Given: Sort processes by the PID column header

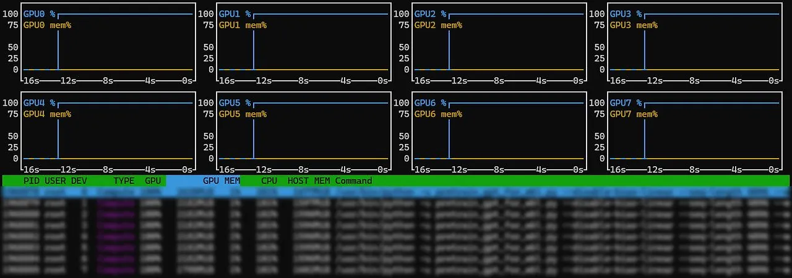Looking at the screenshot, I should click(x=31, y=181).
